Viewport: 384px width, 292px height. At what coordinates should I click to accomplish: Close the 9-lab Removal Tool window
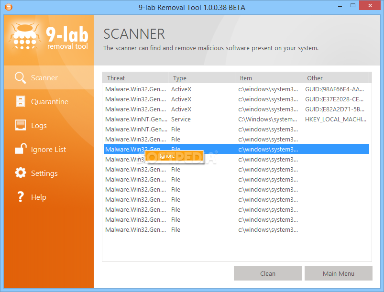click(370, 5)
